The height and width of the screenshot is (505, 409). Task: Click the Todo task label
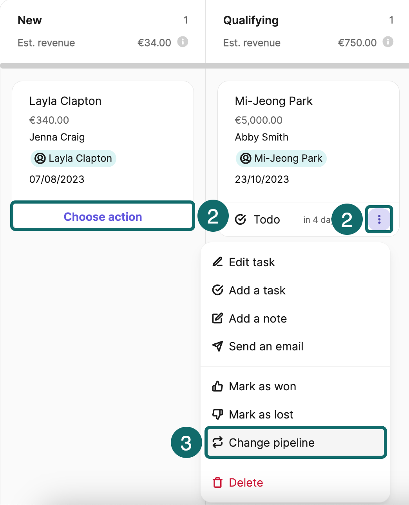pos(267,220)
